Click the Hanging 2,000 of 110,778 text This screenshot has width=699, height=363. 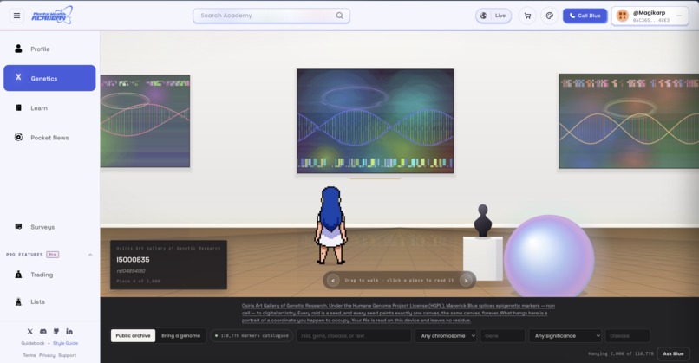tap(621, 353)
